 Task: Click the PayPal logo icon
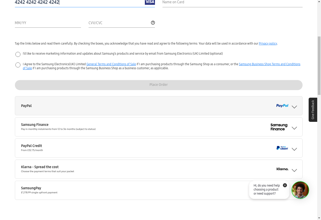(282, 106)
